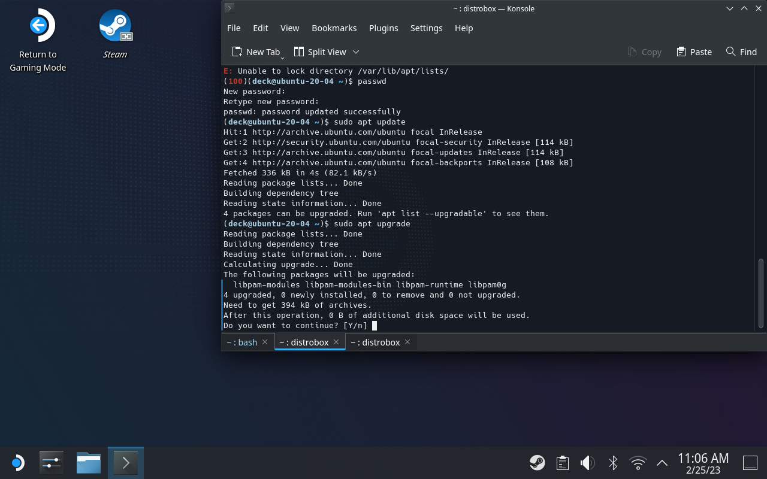Viewport: 767px width, 479px height.
Task: Open the Bluetooth tray icon
Action: tap(612, 463)
